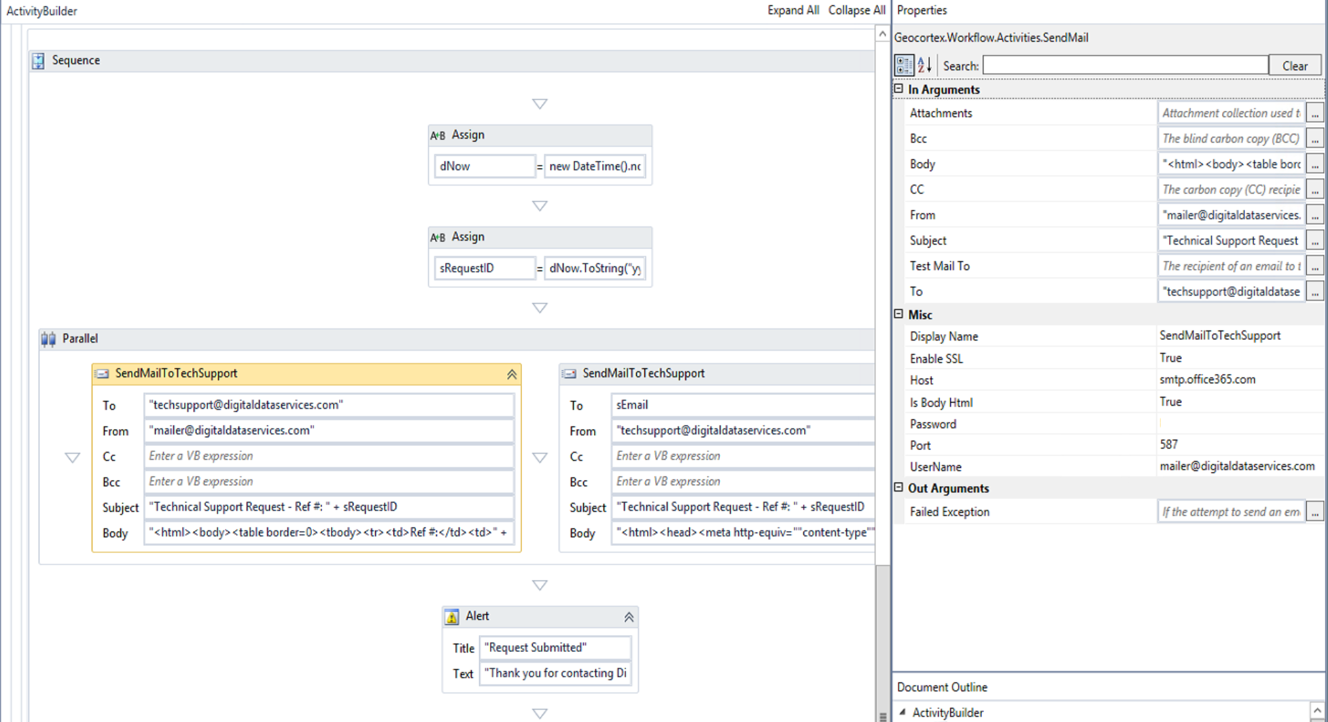
Task: Edit To field with techsupport@digitaldataservices.com in designer
Action: 329,405
